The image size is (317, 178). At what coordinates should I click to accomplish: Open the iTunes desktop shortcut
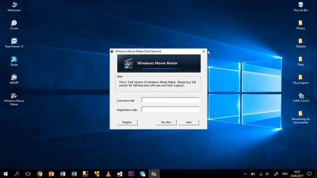click(14, 25)
